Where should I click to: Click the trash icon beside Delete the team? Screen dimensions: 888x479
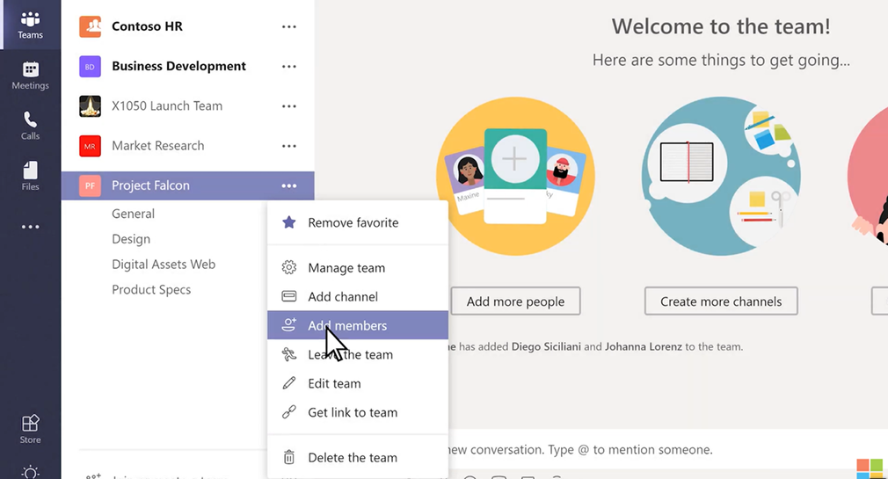[289, 457]
